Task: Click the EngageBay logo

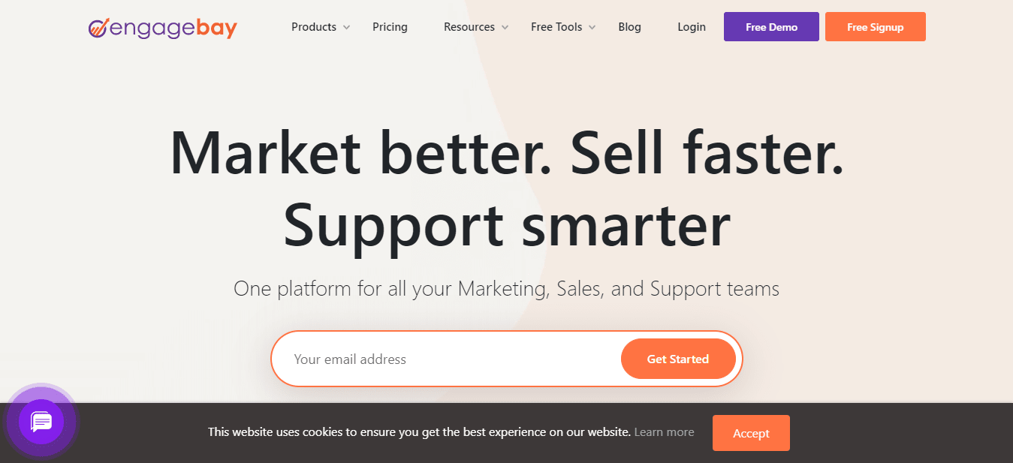Action: coord(162,28)
